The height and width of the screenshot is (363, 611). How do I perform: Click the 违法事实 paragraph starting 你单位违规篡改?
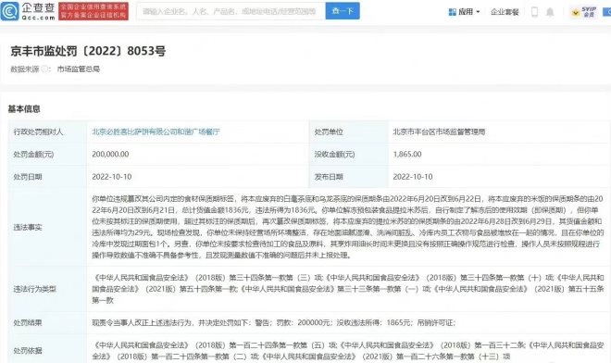coord(347,227)
